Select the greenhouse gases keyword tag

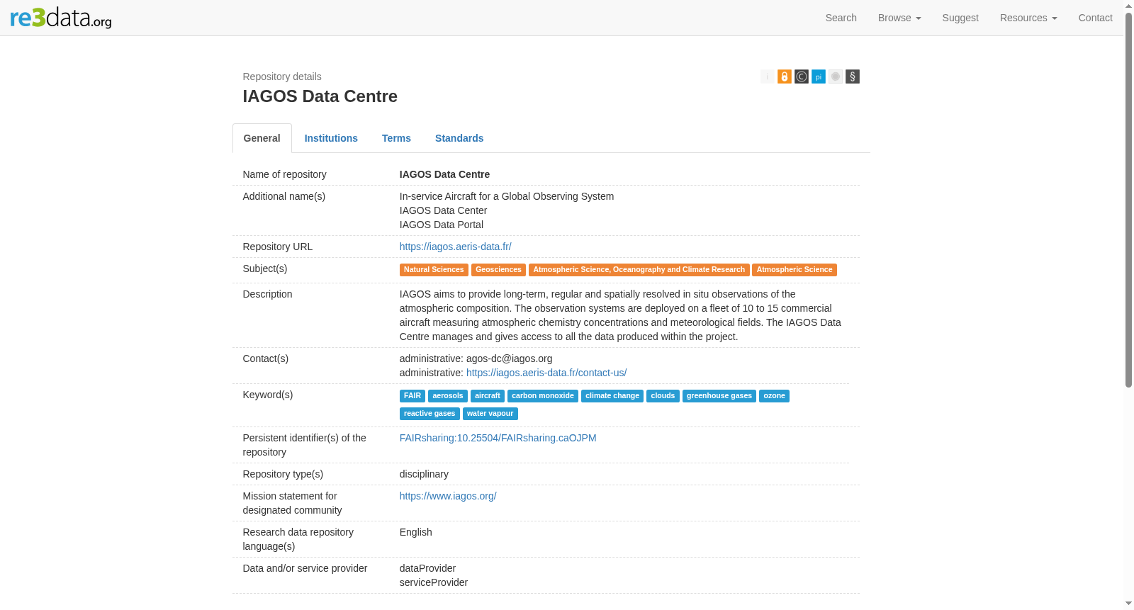click(x=719, y=396)
